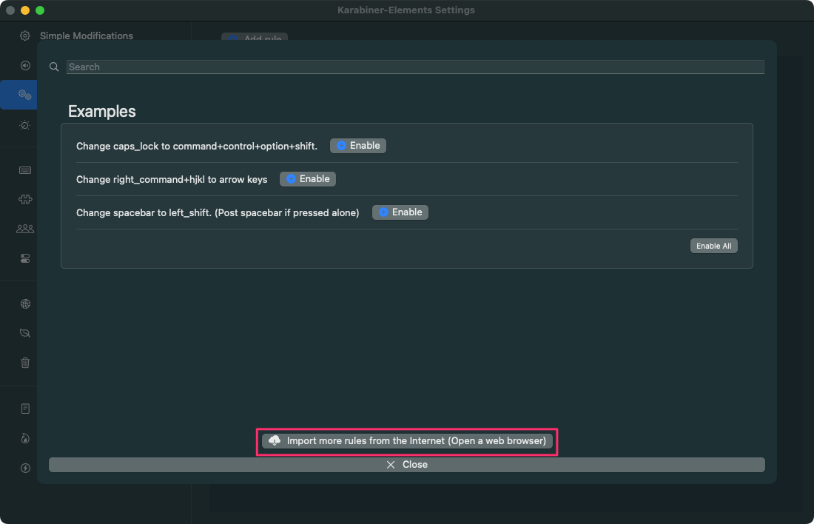This screenshot has width=814, height=524.
Task: Open Devices via the keyboard sidebar icon
Action: pyautogui.click(x=25, y=170)
